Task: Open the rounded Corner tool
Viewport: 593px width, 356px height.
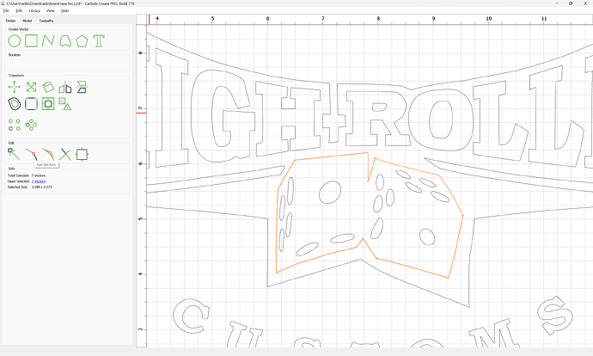Action: click(x=32, y=104)
